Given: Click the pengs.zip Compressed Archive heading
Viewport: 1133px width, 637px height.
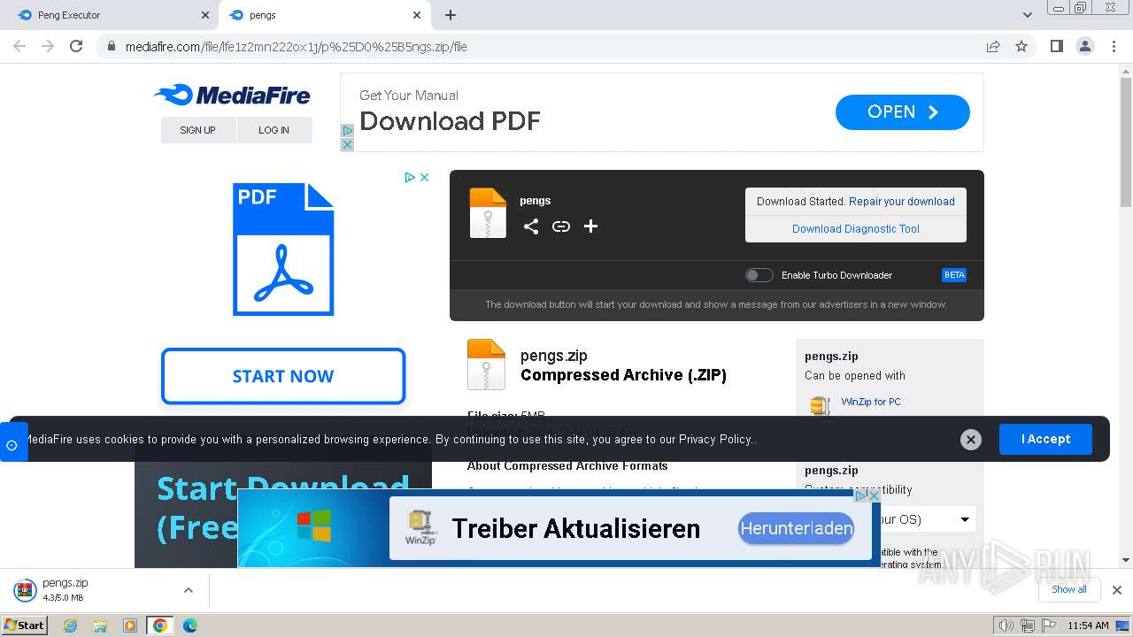Looking at the screenshot, I should (x=623, y=365).
